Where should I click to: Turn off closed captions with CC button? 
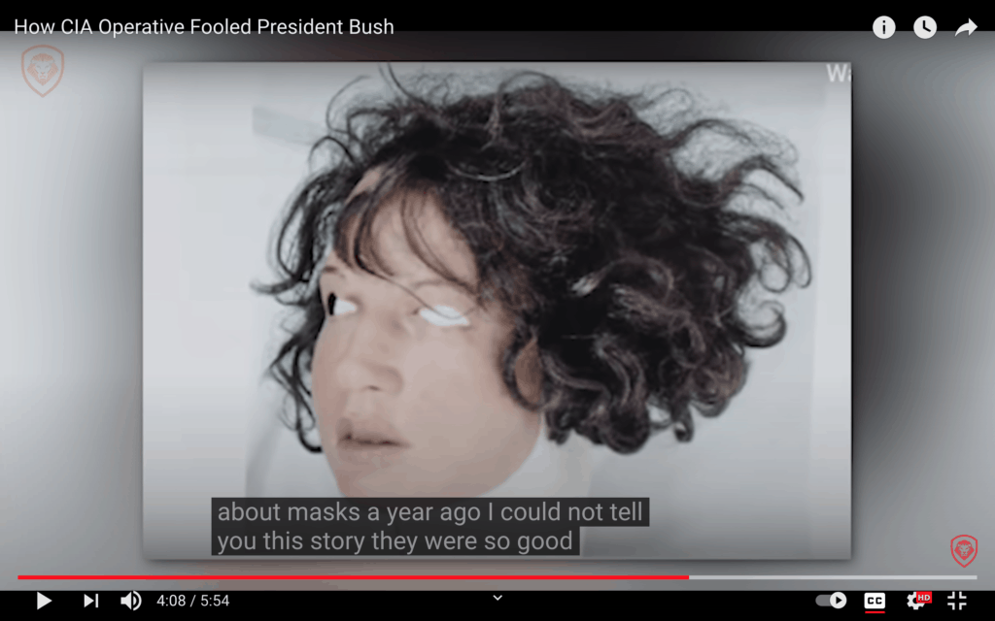click(875, 600)
